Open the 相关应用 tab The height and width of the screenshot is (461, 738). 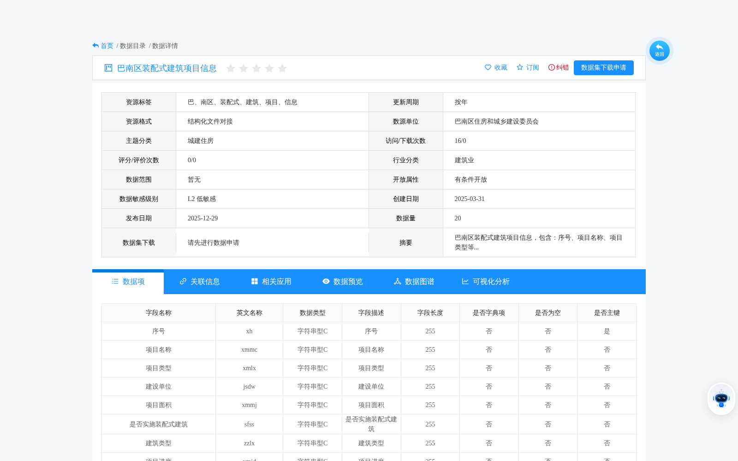pyautogui.click(x=271, y=282)
